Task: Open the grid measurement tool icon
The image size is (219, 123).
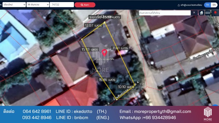Action: (x=208, y=13)
